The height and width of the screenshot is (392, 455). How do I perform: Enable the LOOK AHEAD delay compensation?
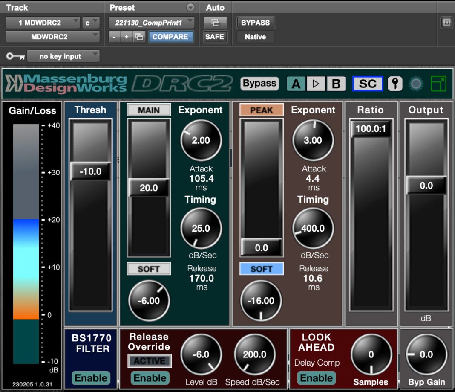tap(317, 378)
